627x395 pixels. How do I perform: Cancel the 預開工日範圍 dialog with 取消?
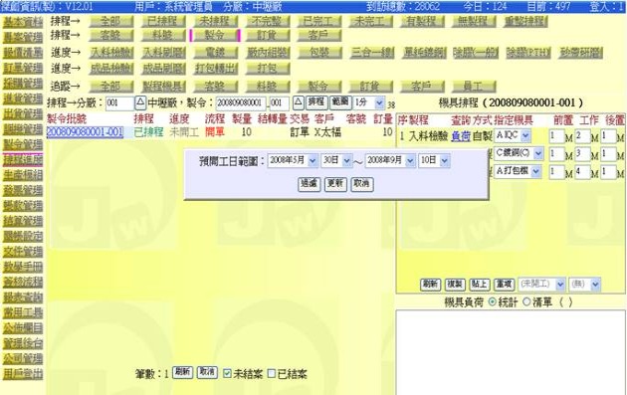[362, 183]
